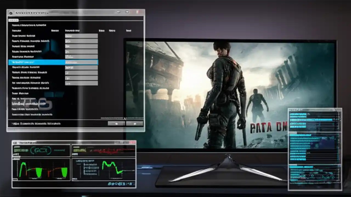Click the left action icon beside the Apply button
Screen dimensions: 351x197
116,123
